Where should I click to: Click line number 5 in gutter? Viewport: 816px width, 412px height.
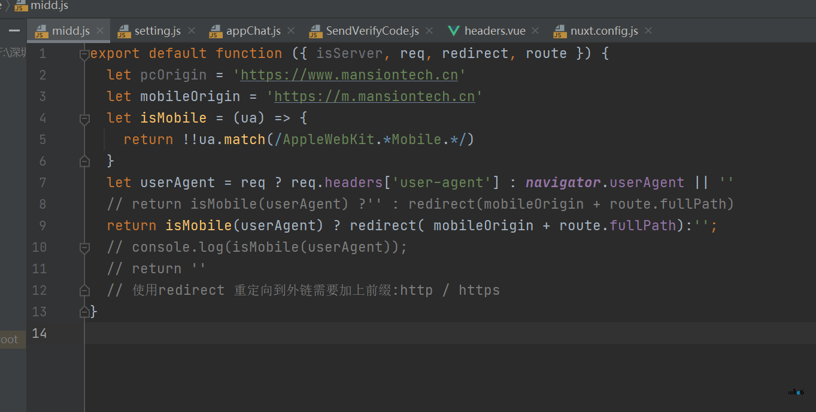pyautogui.click(x=42, y=140)
